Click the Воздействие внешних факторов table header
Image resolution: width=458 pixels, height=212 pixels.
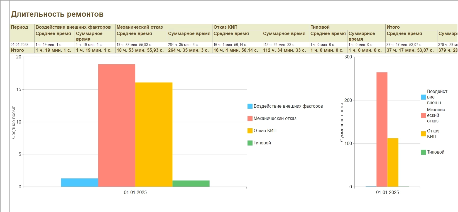73,27
